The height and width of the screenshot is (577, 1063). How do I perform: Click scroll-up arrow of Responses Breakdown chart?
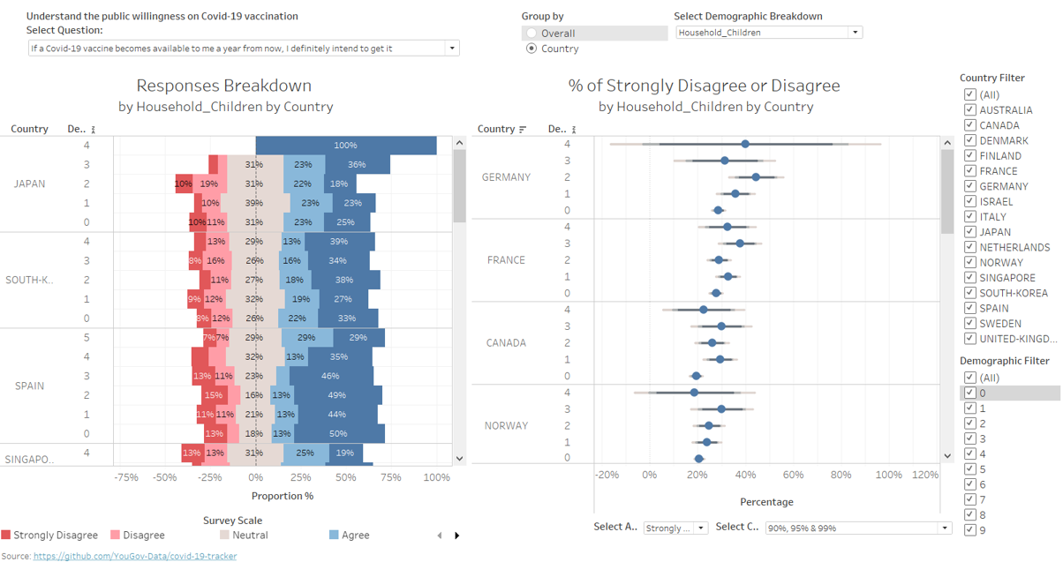[x=459, y=143]
